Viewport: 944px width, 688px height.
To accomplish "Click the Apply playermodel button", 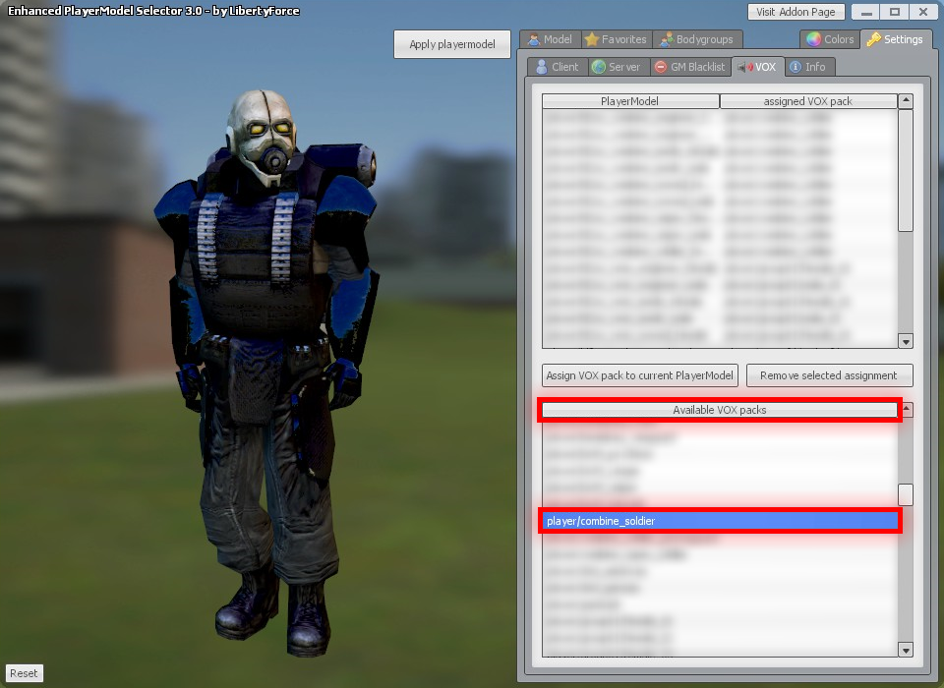I will [452, 44].
